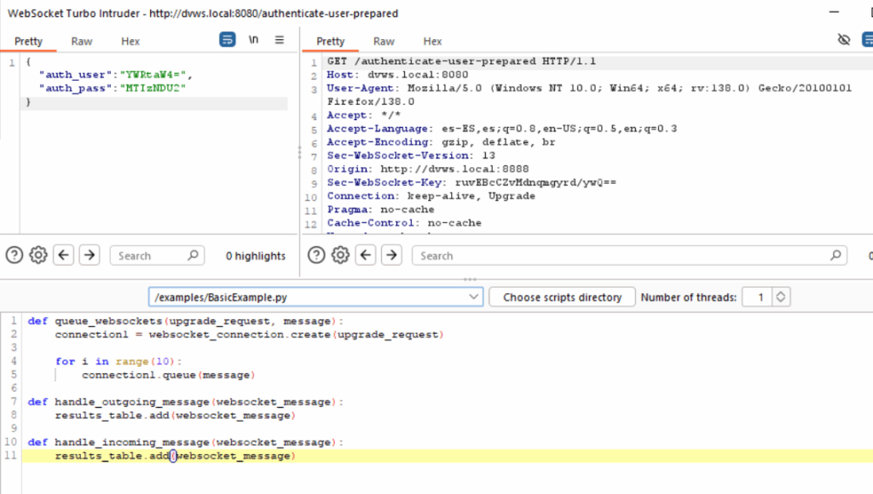873x494 pixels.
Task: Click Choose scripts directory button
Action: tap(563, 297)
